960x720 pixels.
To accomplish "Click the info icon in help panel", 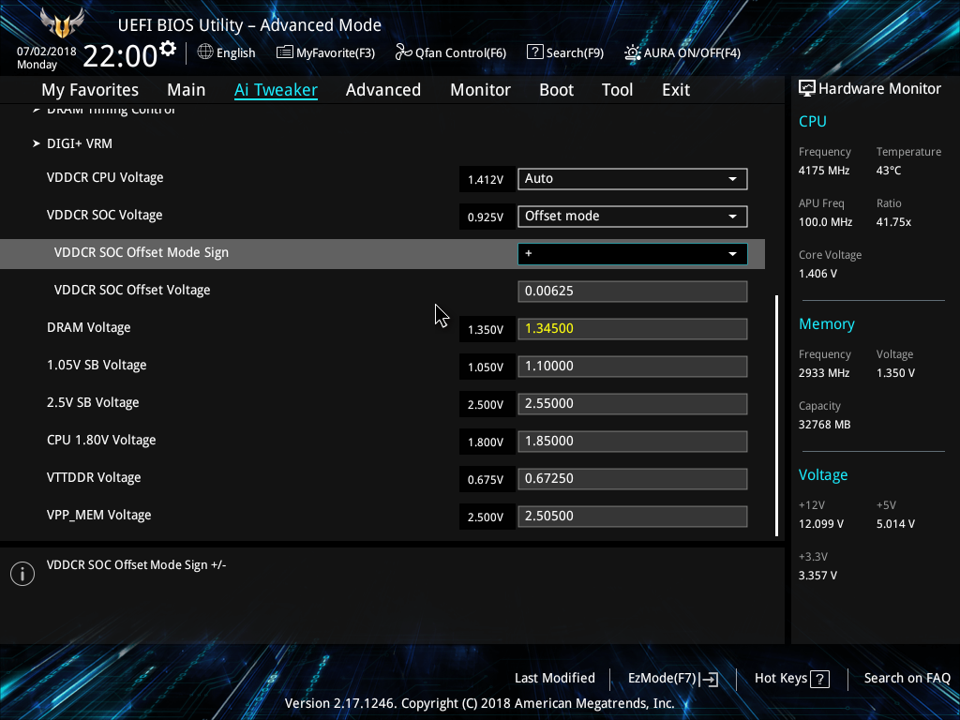I will (x=22, y=574).
